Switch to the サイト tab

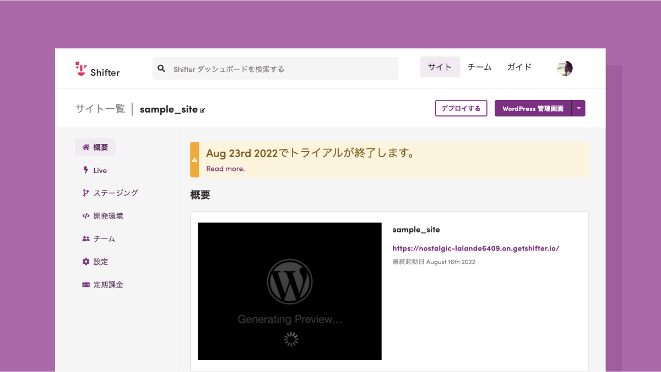click(440, 67)
